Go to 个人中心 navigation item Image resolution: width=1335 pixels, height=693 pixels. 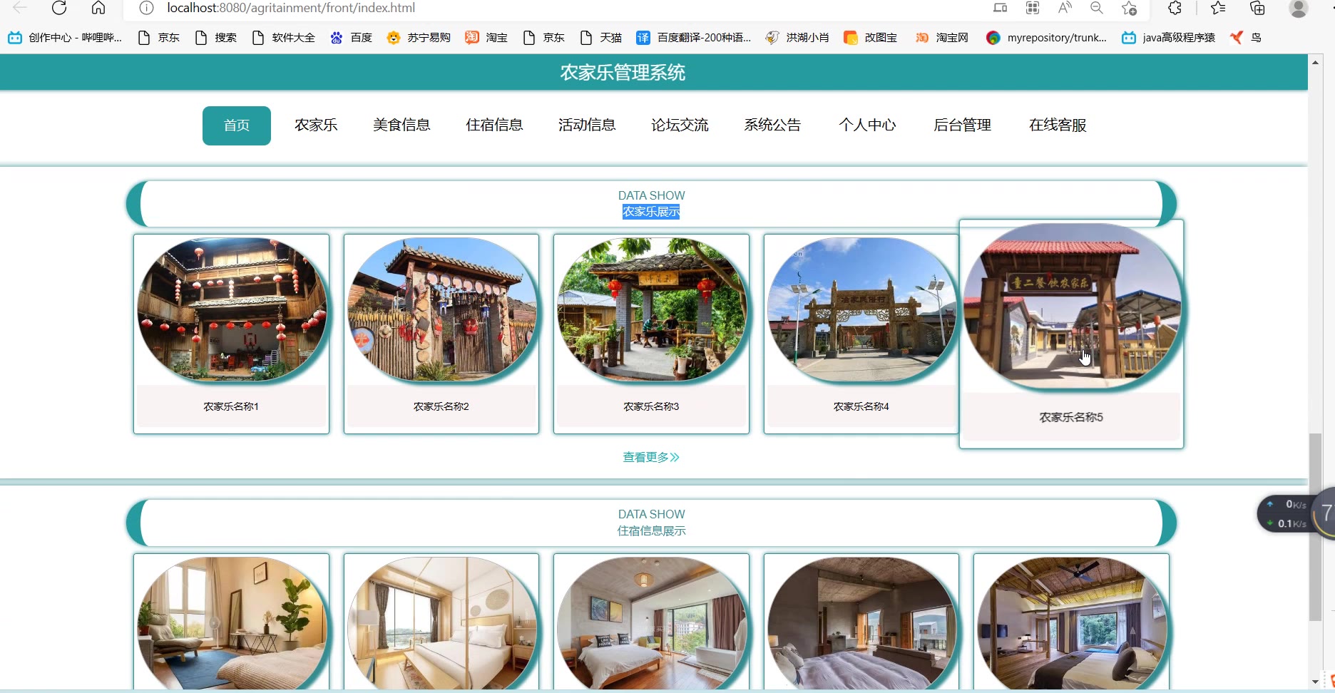(867, 125)
